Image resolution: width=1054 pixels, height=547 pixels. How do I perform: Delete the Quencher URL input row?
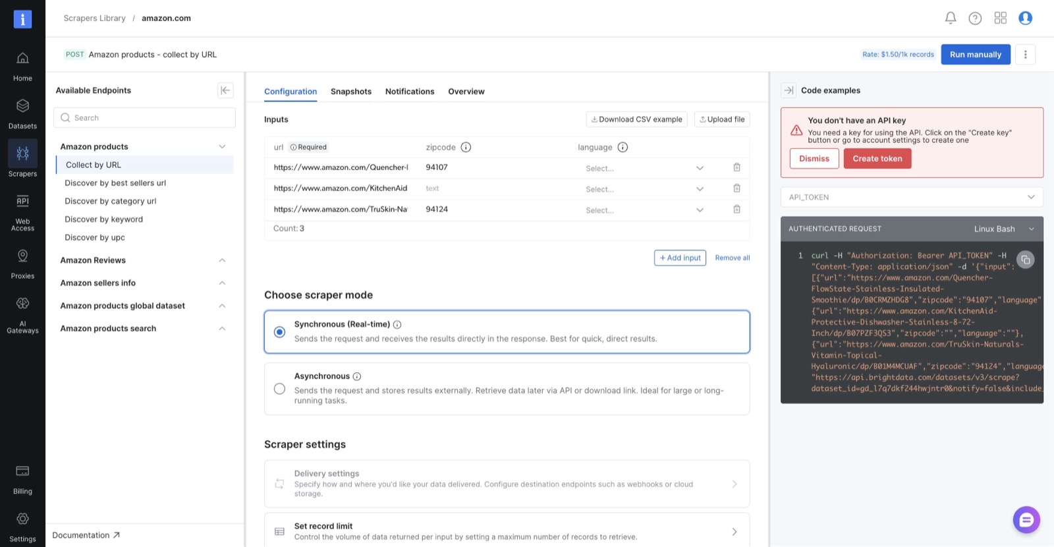(x=736, y=167)
